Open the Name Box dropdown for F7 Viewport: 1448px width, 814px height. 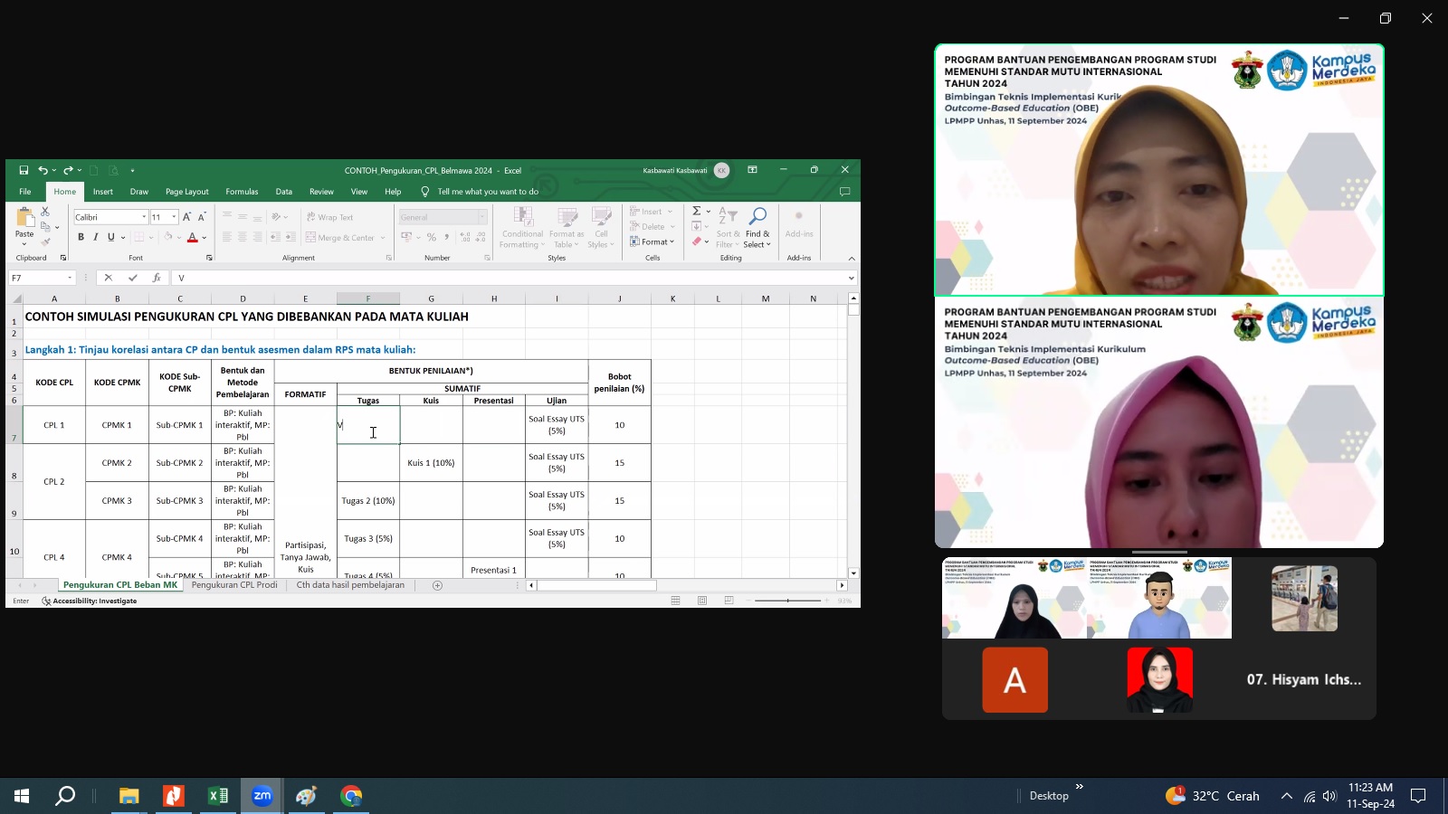(70, 278)
